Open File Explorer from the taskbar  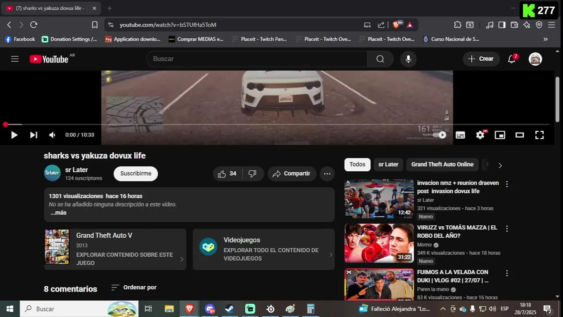(169, 309)
